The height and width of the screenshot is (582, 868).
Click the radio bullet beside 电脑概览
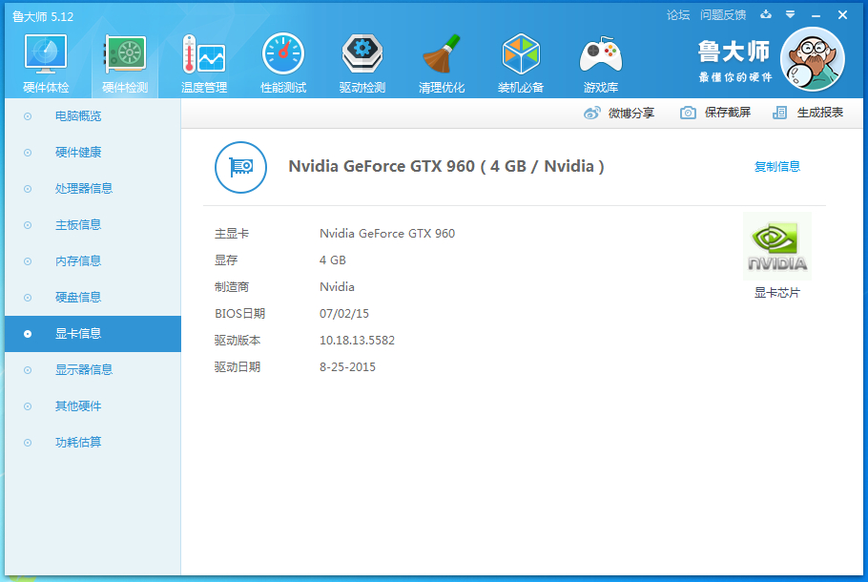[28, 116]
